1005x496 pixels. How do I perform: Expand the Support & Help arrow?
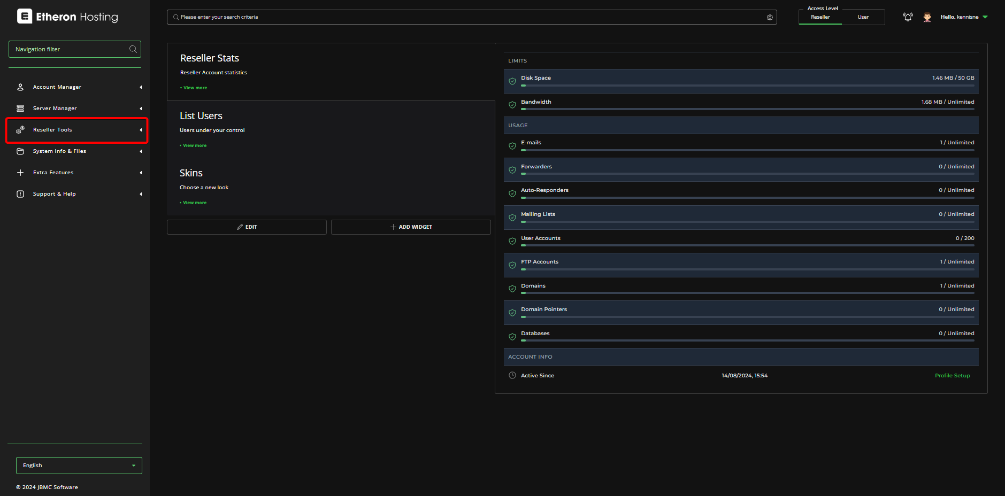tap(141, 194)
